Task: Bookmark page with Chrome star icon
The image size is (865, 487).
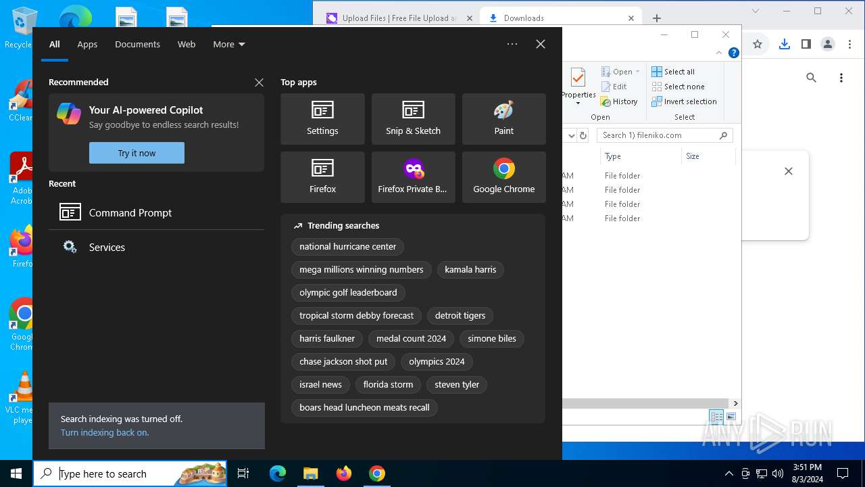Action: click(758, 44)
